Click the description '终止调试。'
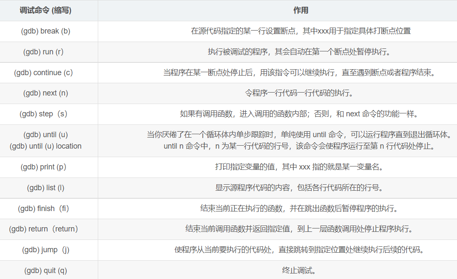This screenshot has height=279, width=457. (299, 271)
